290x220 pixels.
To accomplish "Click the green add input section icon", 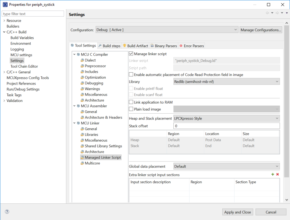I will 273,174.
